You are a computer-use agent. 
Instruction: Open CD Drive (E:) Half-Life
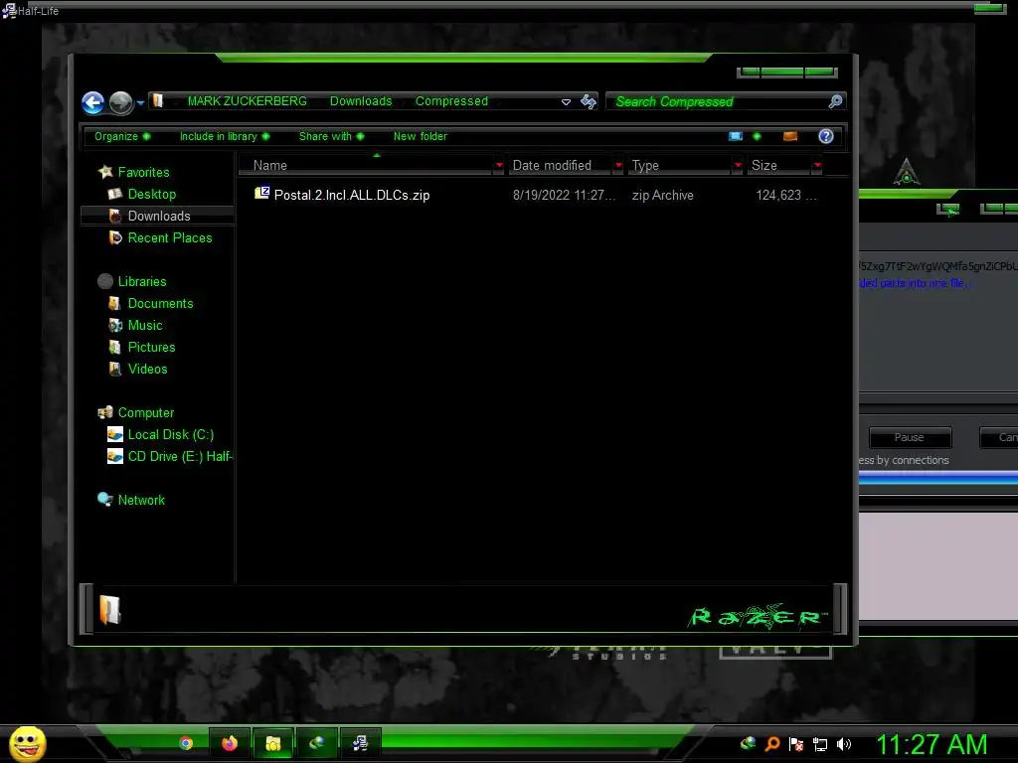point(180,457)
